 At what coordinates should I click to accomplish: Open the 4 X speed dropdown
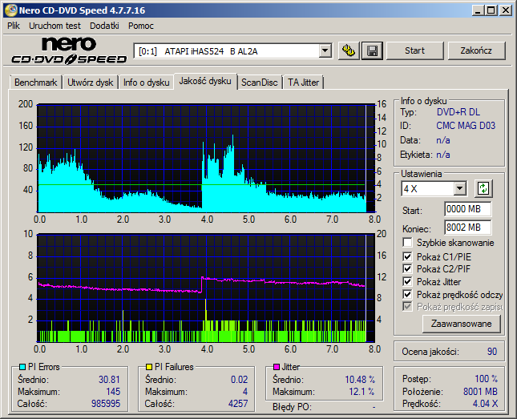459,189
